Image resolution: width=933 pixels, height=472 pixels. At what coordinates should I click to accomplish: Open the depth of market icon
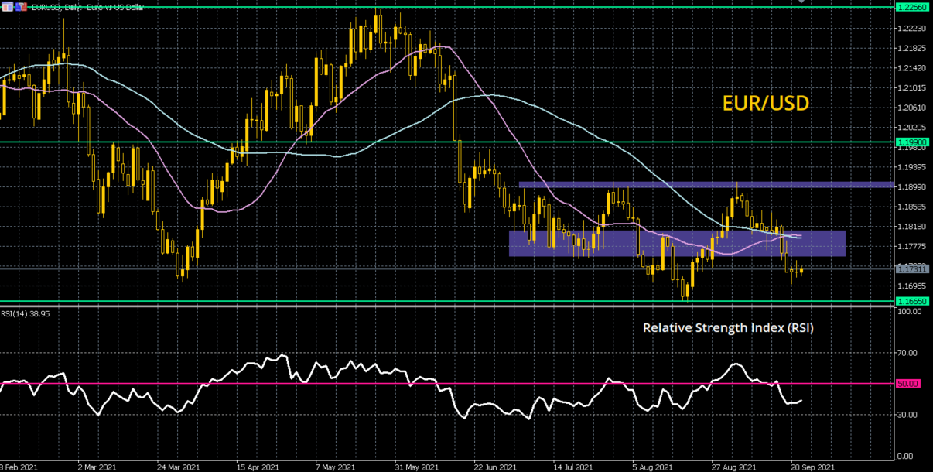21,6
